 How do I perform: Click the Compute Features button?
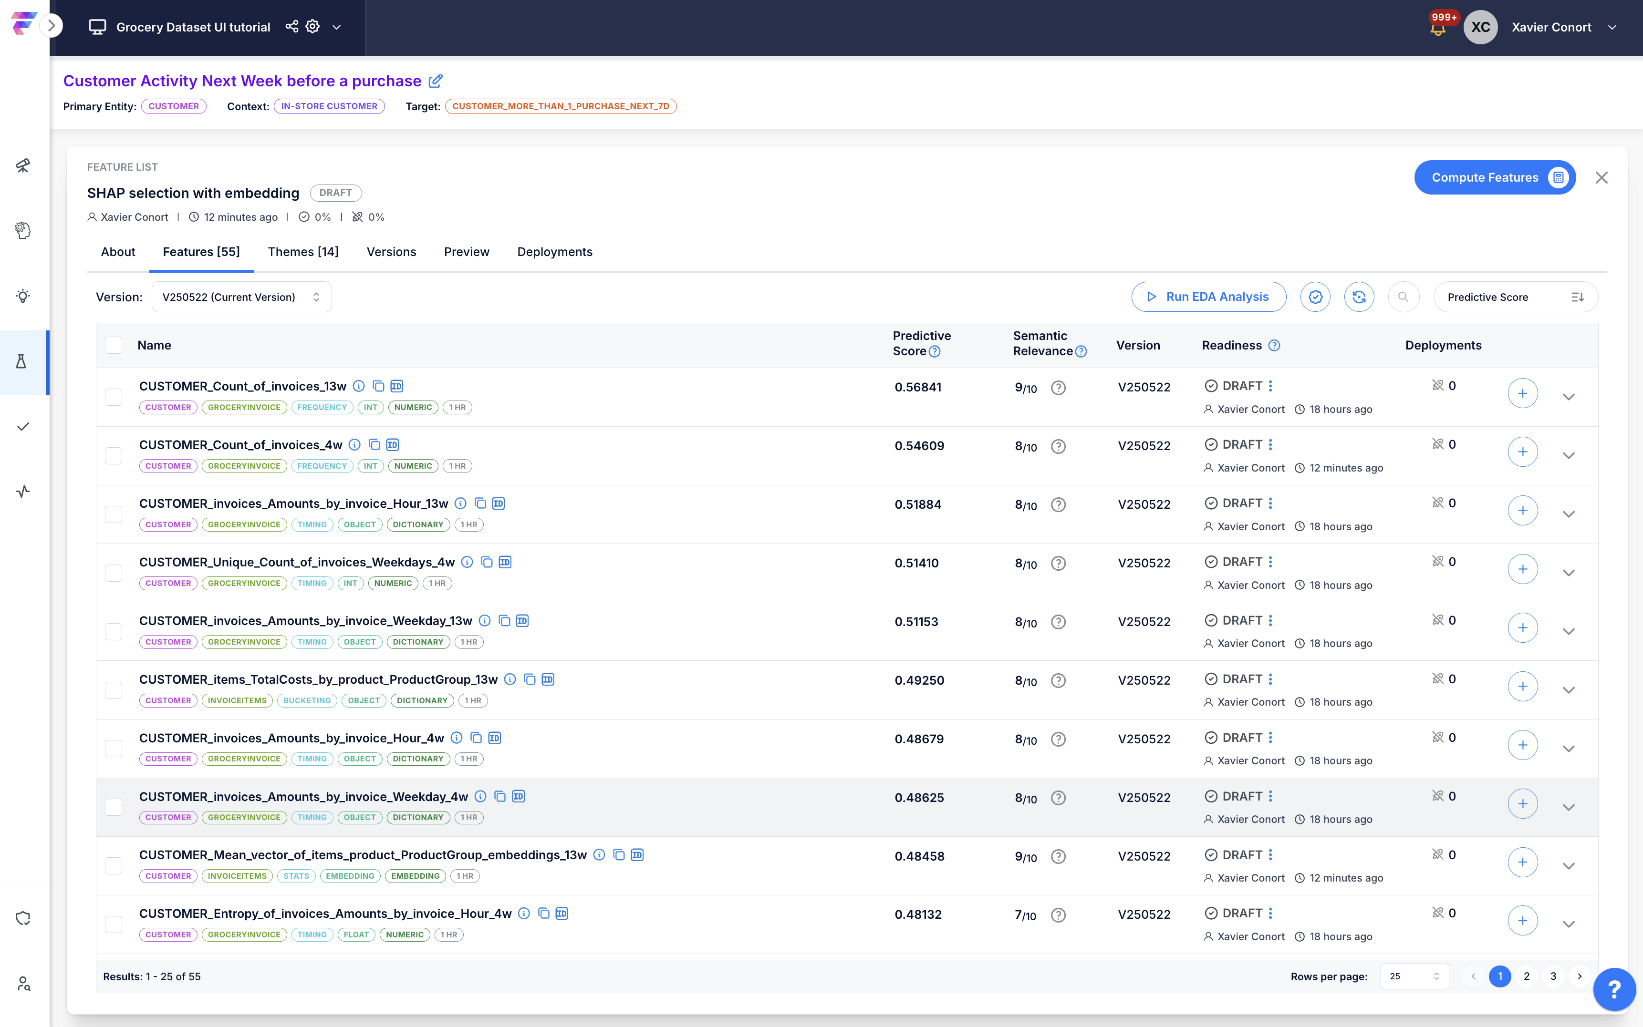(x=1495, y=177)
